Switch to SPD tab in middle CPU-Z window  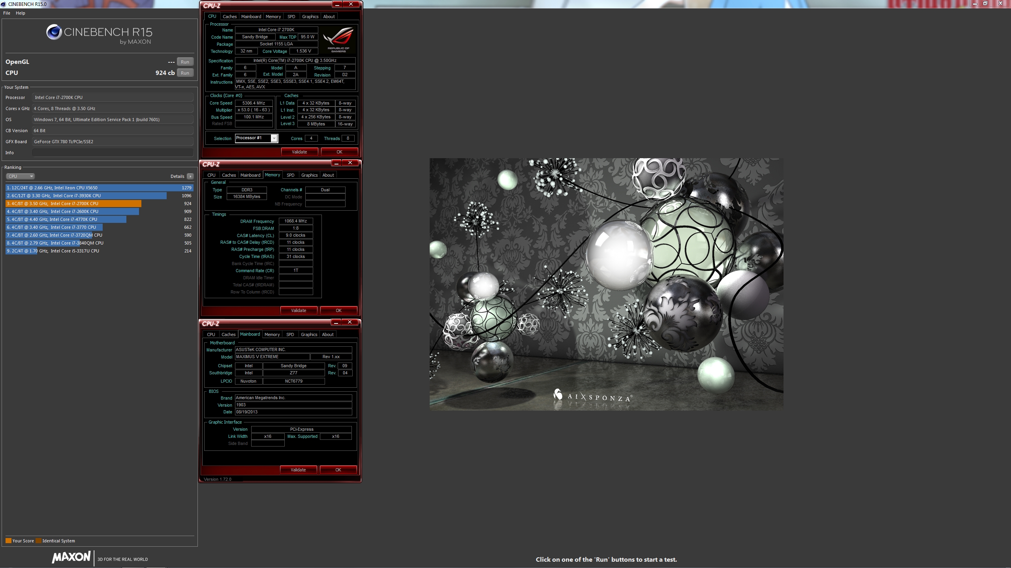point(290,175)
